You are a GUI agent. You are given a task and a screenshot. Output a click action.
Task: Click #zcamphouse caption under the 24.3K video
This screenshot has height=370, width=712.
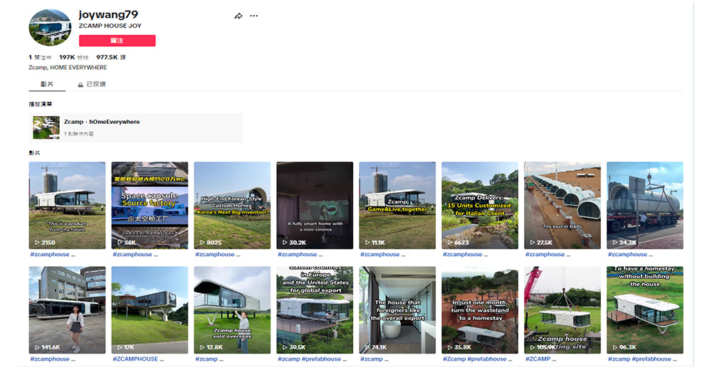tap(630, 254)
